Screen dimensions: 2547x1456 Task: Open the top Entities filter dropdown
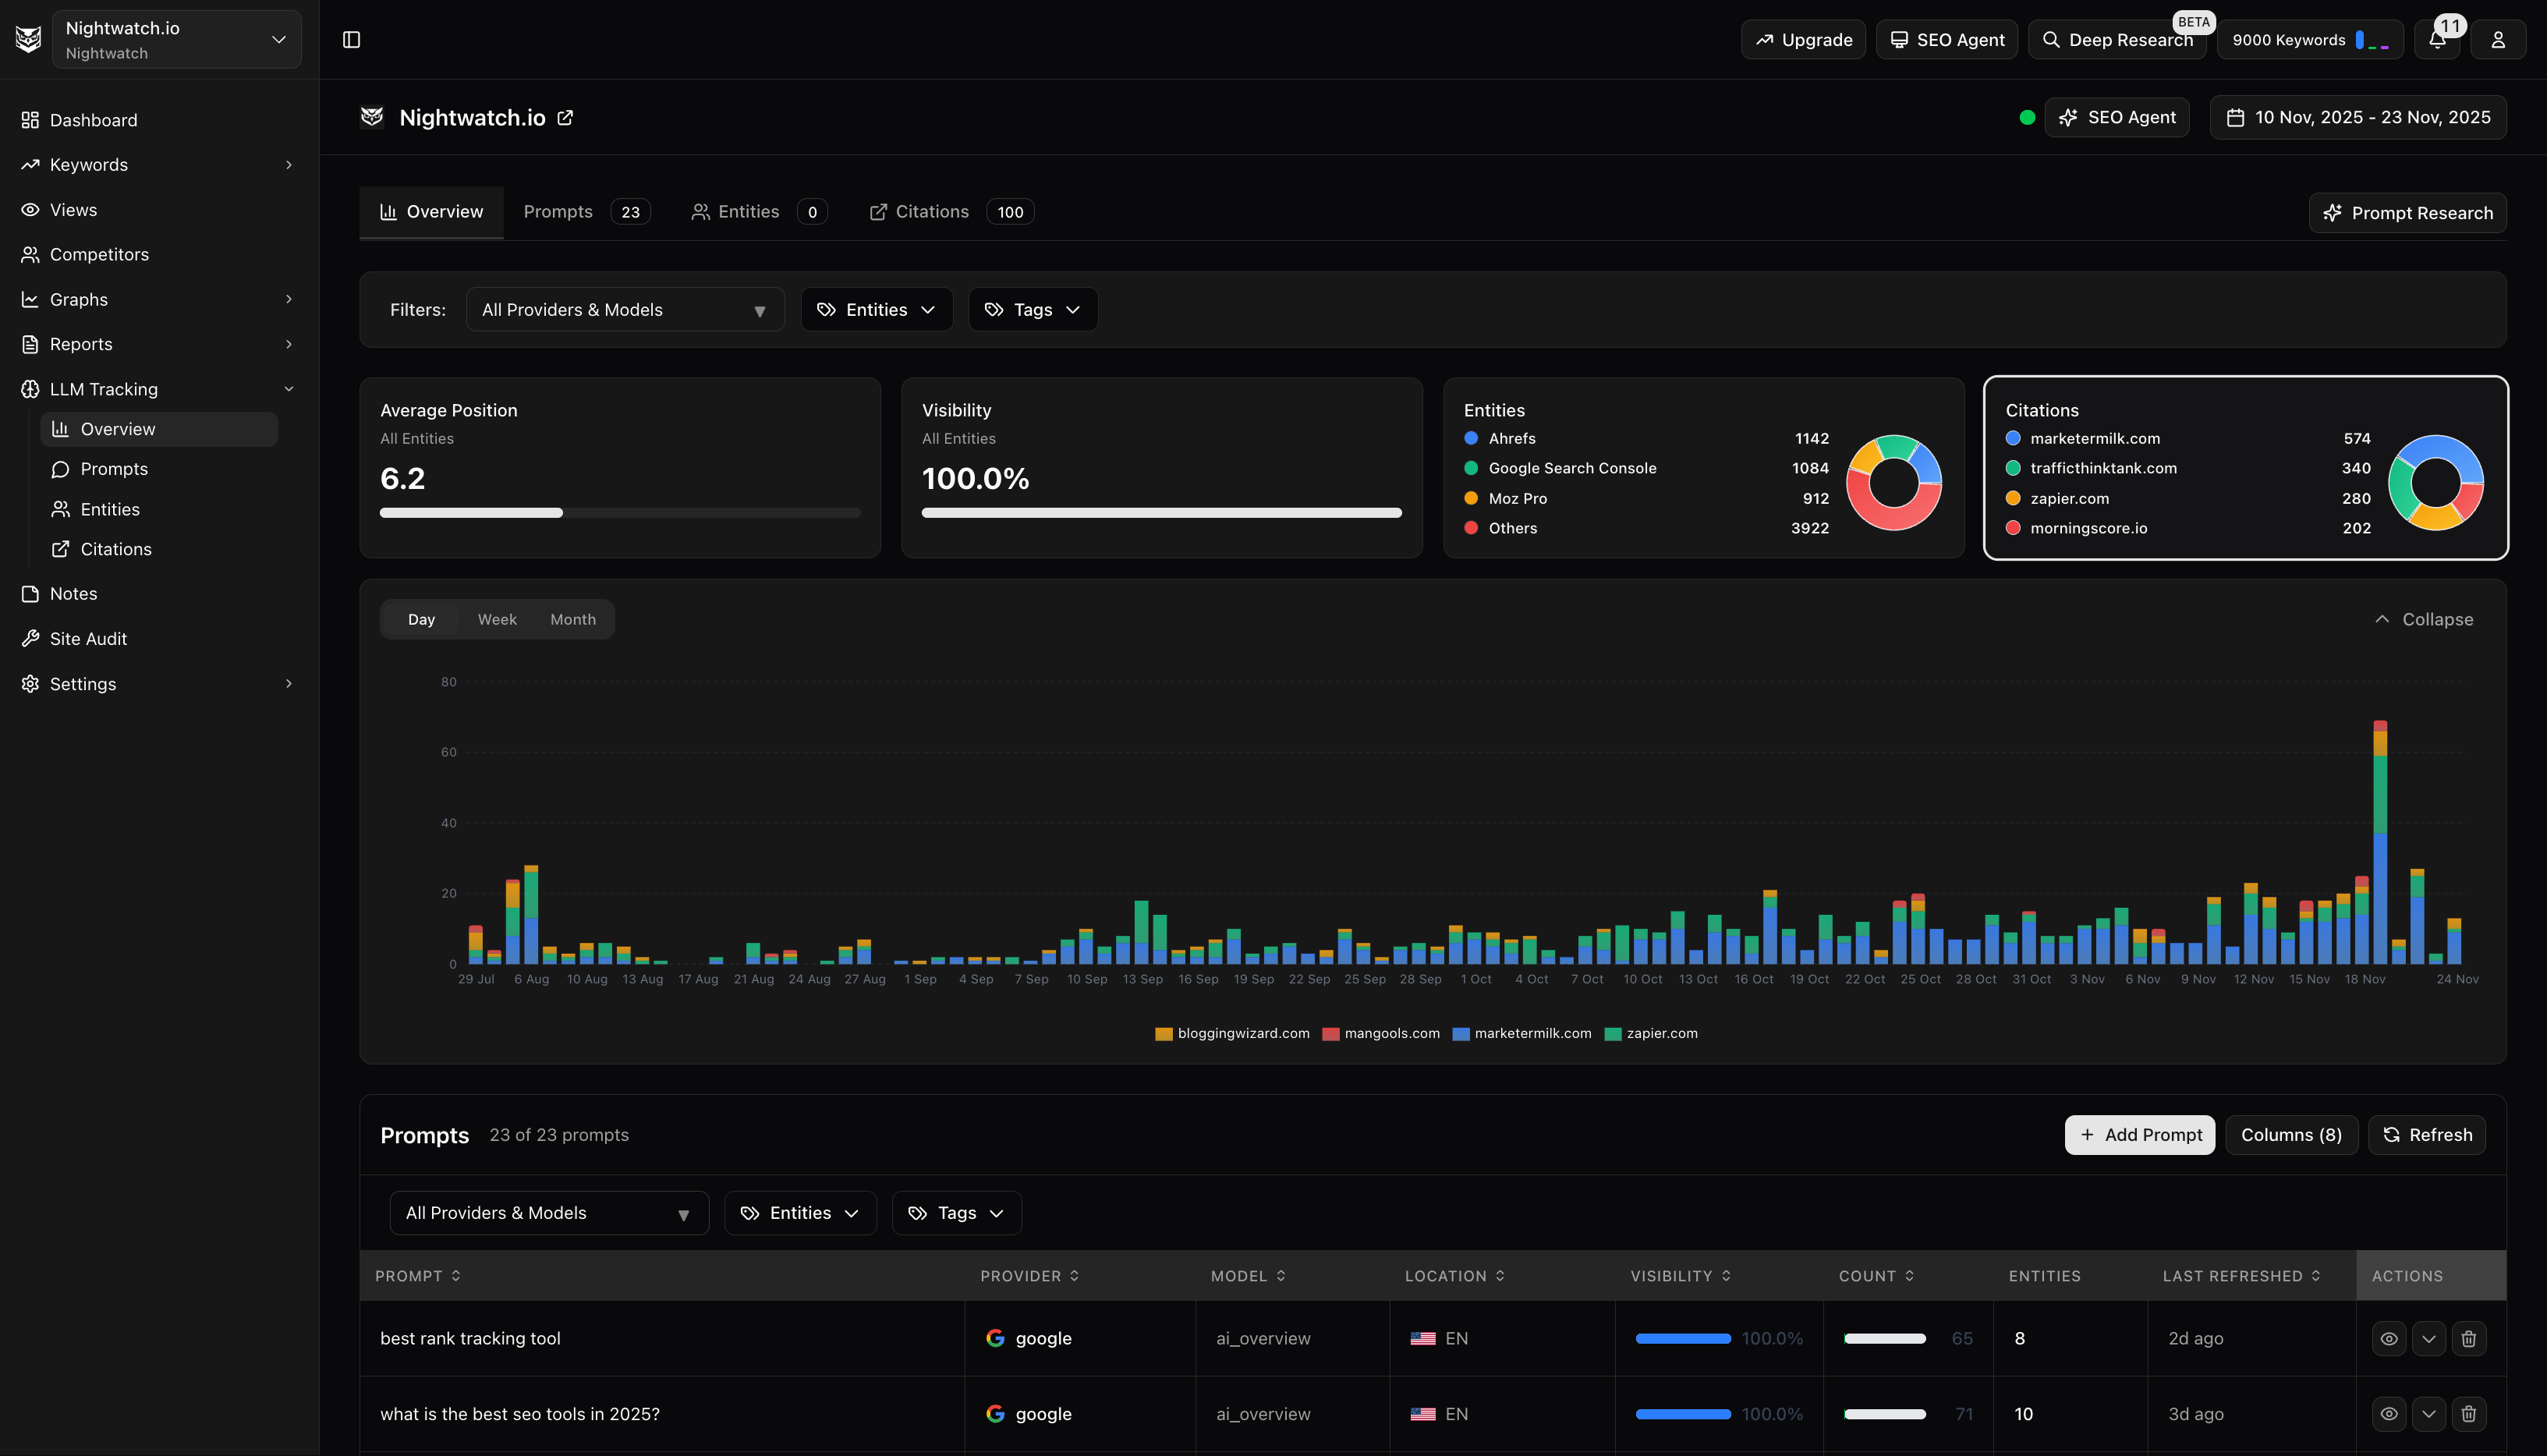[x=876, y=310]
